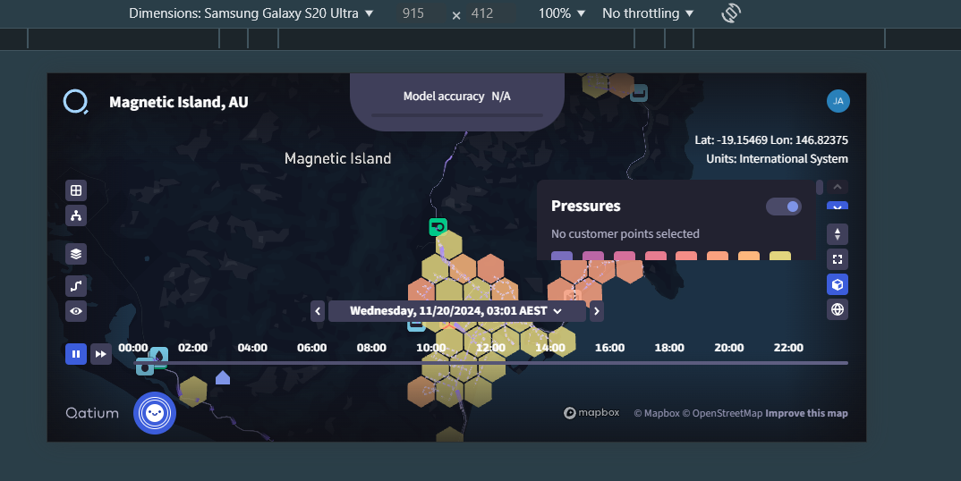The image size is (961, 481).
Task: Click the Pressures panel scrollbar
Action: pyautogui.click(x=820, y=188)
